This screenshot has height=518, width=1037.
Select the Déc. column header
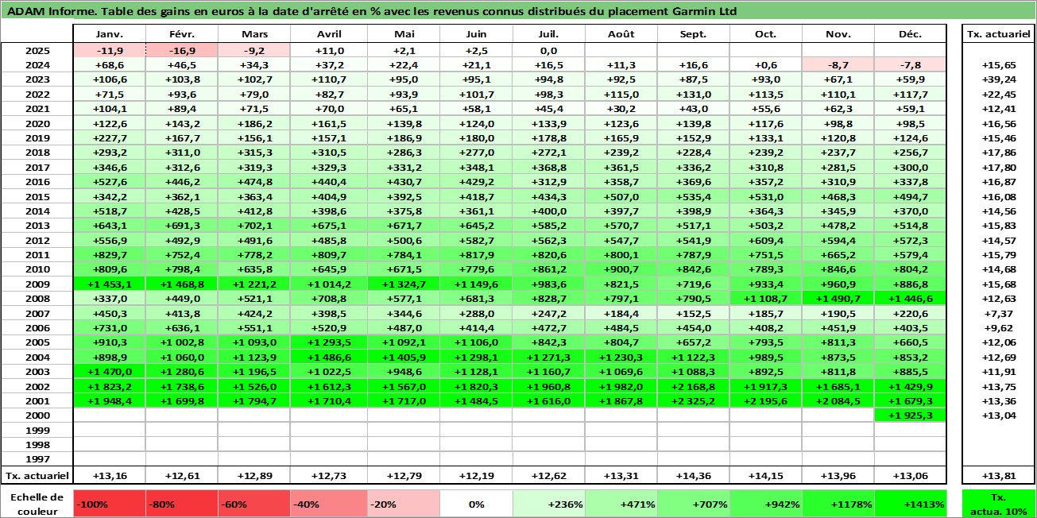(x=911, y=34)
